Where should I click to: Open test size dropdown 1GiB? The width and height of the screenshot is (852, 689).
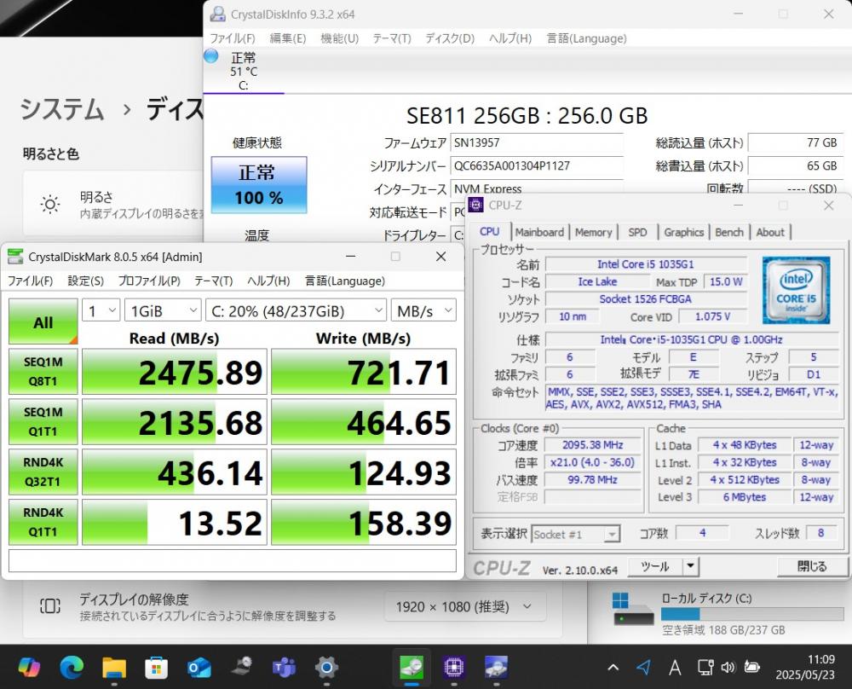tap(163, 310)
